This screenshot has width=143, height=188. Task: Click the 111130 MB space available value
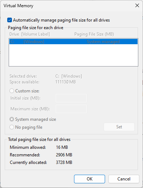pyautogui.click(x=65, y=82)
